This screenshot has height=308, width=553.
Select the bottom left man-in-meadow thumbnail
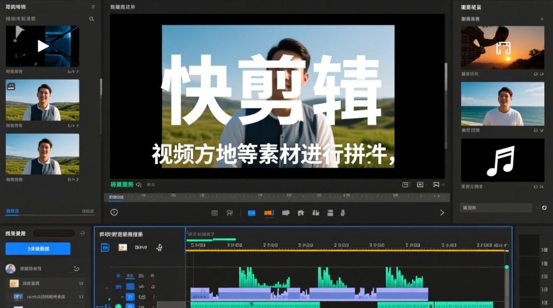[42, 154]
